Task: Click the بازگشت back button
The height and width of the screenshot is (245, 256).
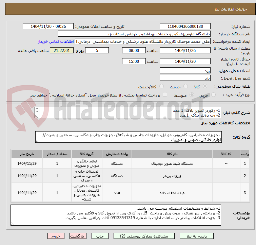Action: click(x=78, y=236)
